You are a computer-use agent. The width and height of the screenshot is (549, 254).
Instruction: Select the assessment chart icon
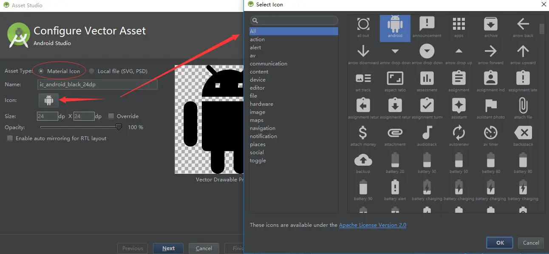427,79
